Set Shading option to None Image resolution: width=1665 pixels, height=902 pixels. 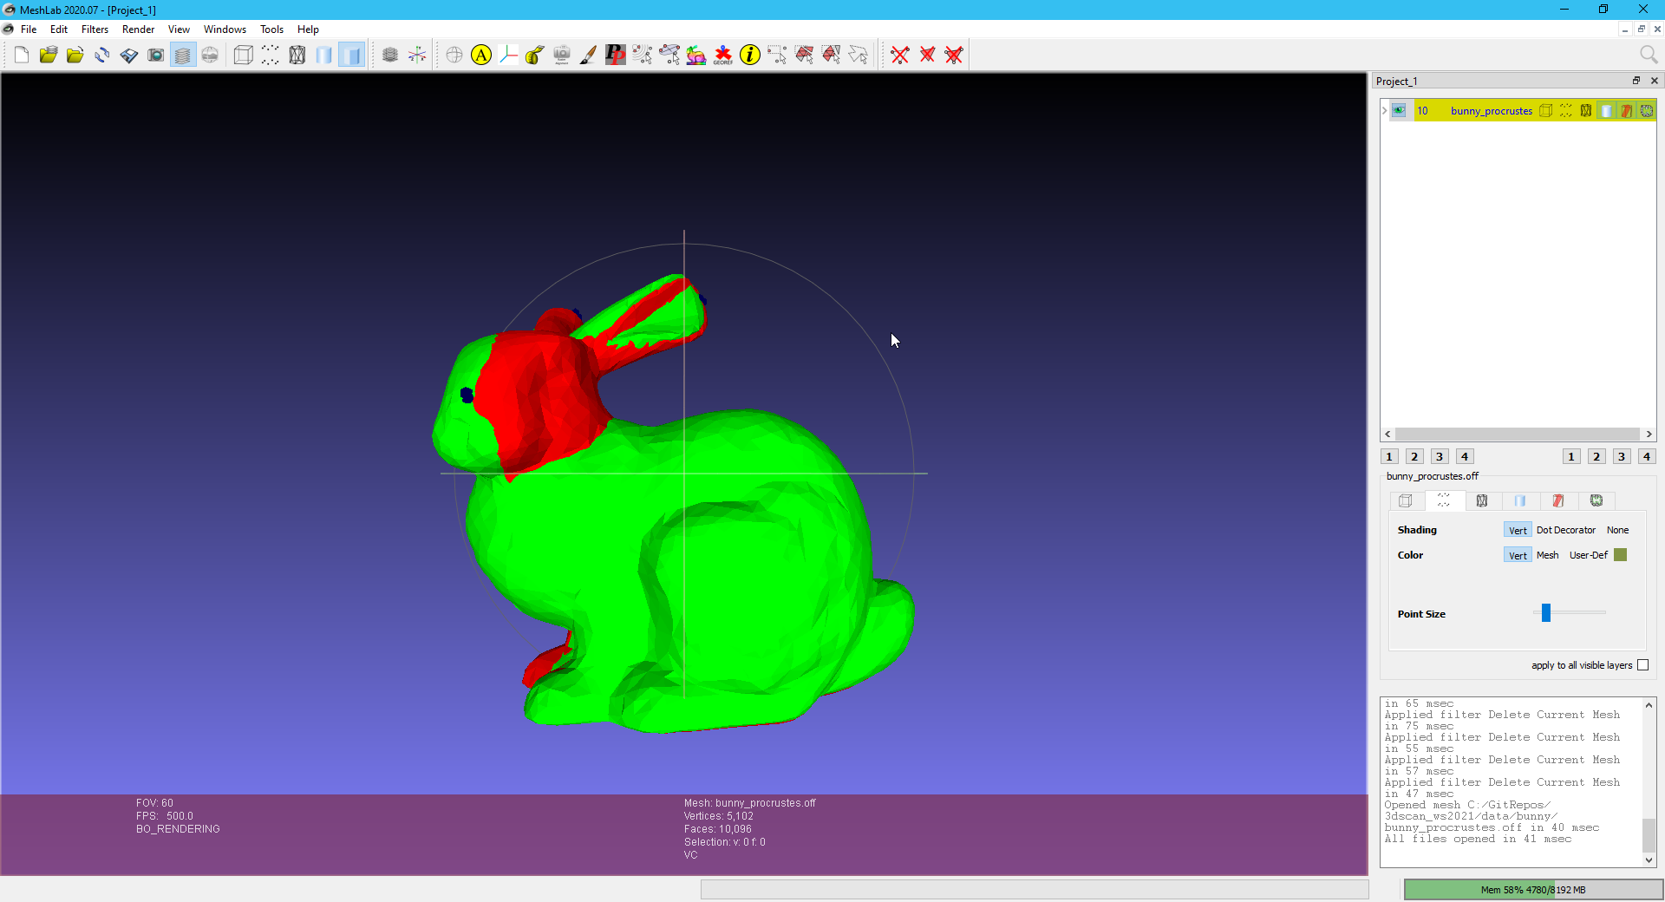[1617, 530]
